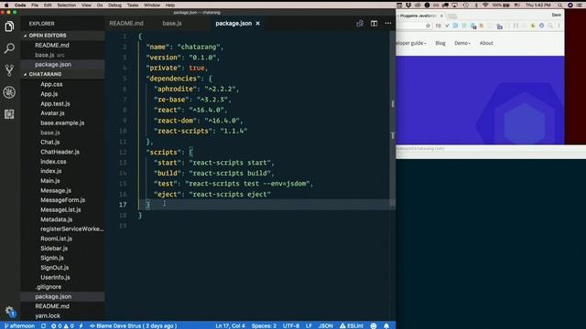Open the Apple menu
This screenshot has height=329, width=586.
(6, 5)
